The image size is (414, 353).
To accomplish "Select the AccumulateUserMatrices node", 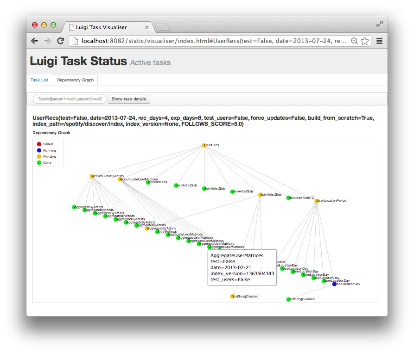I will tap(120, 179).
